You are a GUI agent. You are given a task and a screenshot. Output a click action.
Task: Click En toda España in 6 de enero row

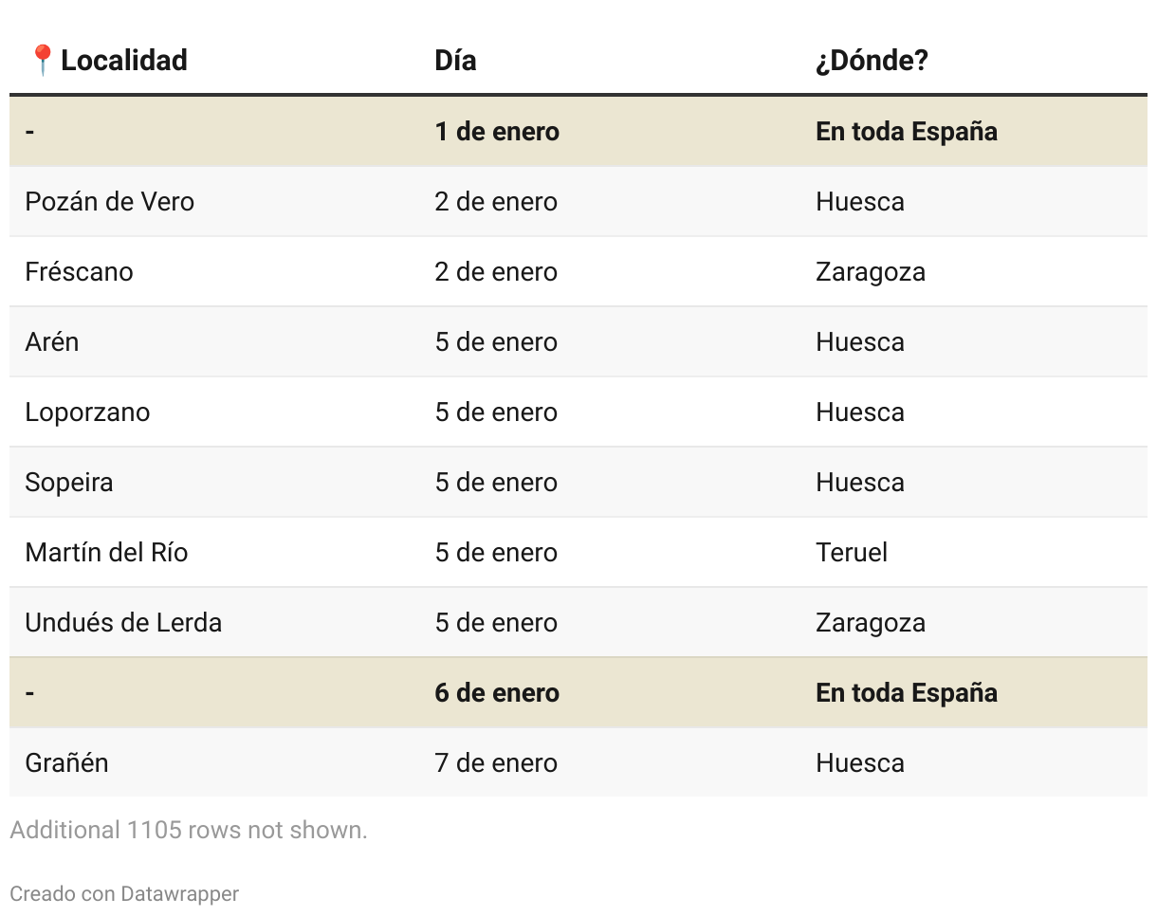click(907, 693)
